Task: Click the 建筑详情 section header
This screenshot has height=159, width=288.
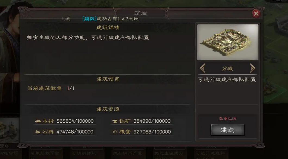Action: tap(108, 27)
